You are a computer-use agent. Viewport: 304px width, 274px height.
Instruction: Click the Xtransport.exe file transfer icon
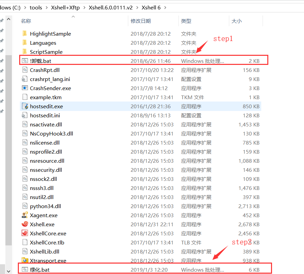pos(25,261)
